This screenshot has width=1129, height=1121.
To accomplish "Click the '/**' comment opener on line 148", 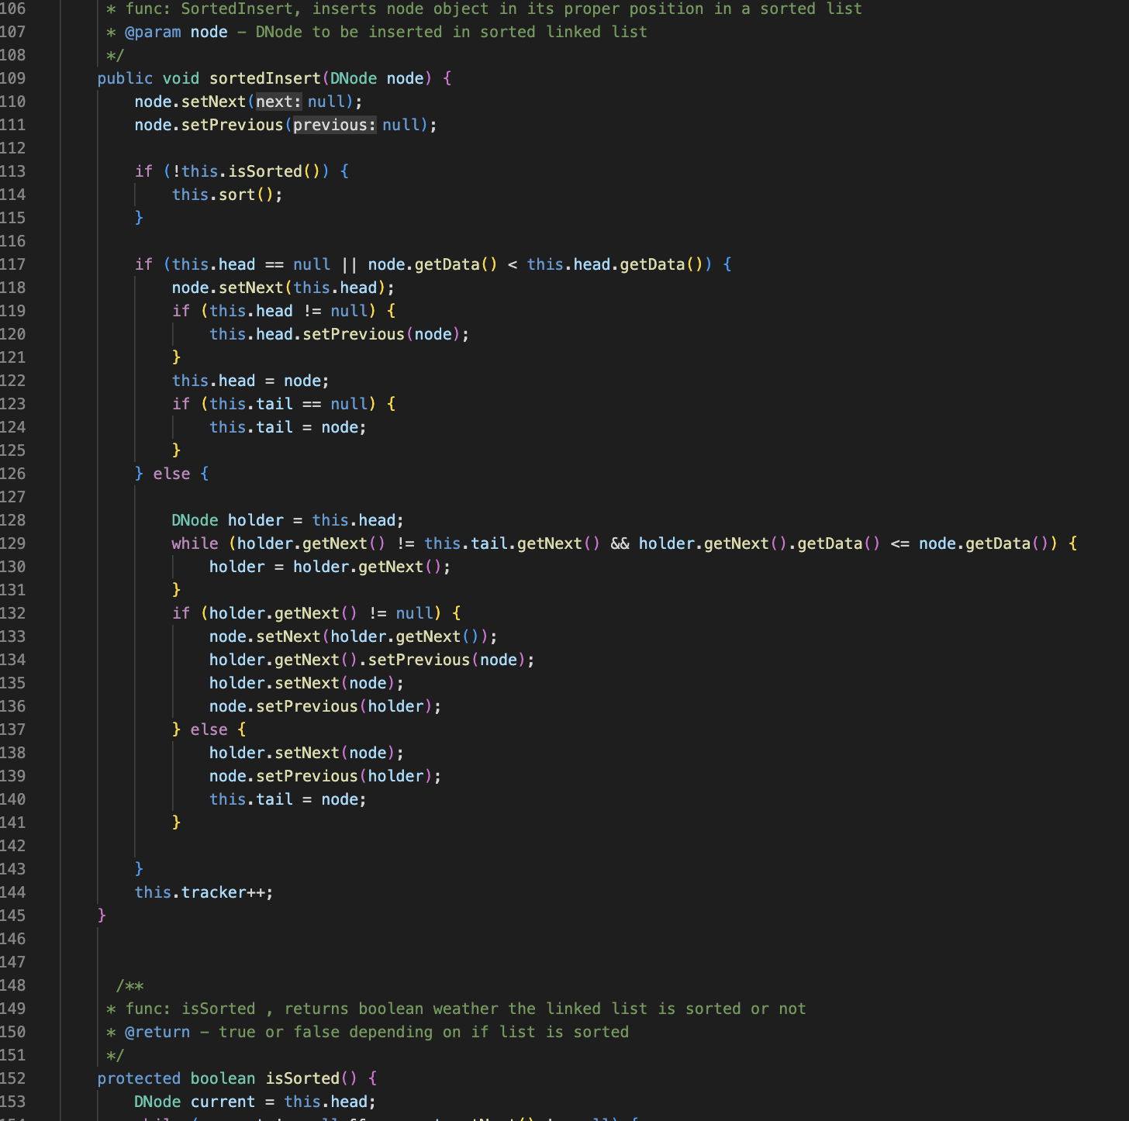I will pyautogui.click(x=129, y=985).
